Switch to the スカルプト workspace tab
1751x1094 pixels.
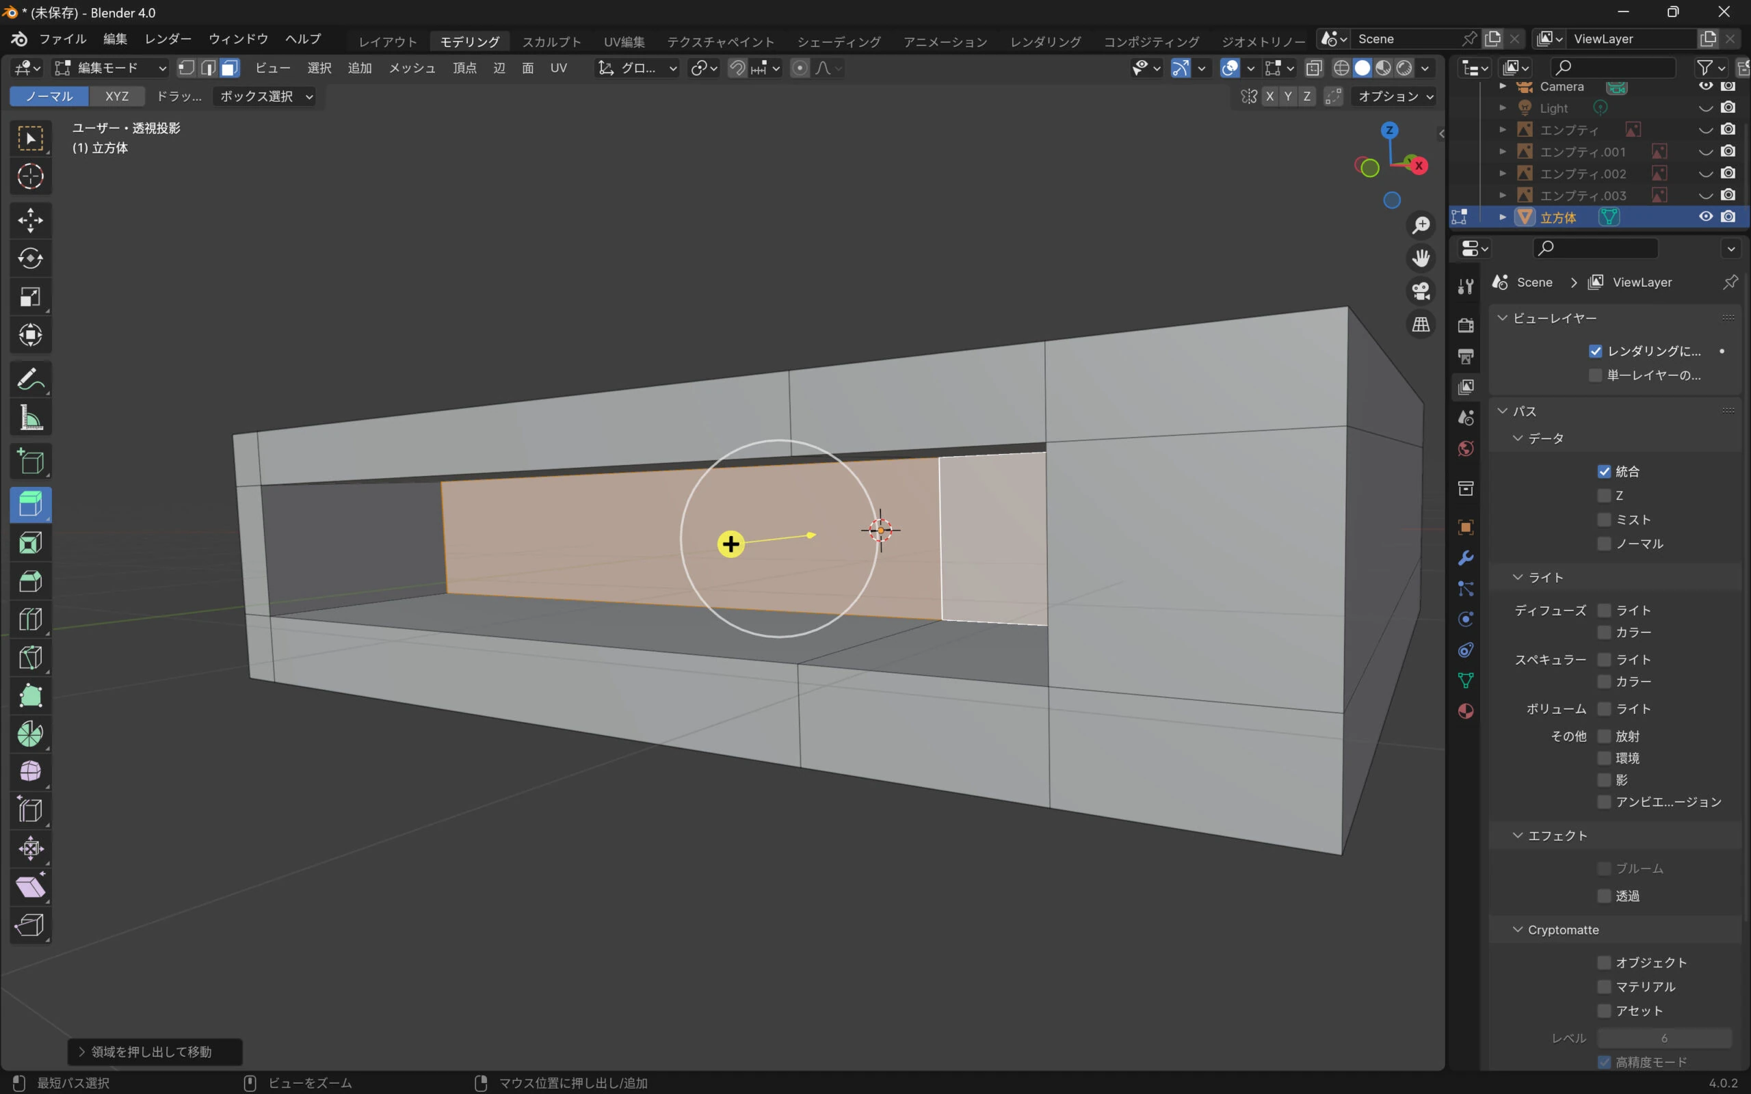click(x=551, y=41)
